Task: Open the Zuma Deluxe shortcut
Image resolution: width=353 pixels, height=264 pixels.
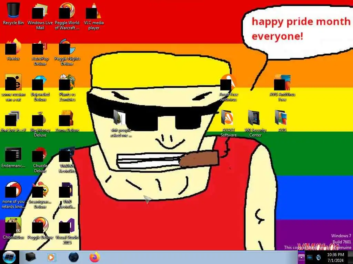Action: click(67, 121)
